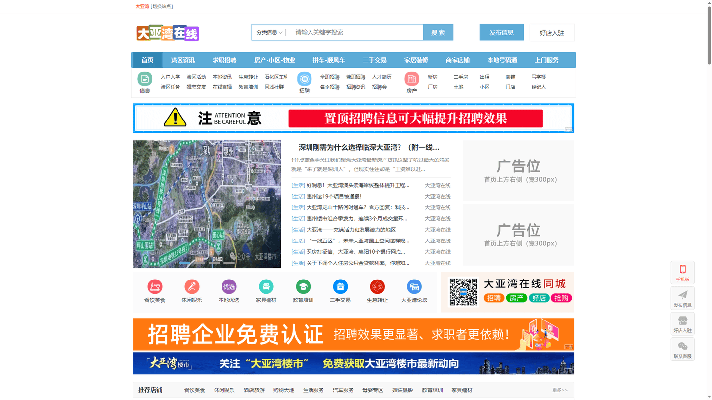Click the 发布信息 paper plane sidebar icon
This screenshot has width=712, height=400.
click(x=682, y=298)
